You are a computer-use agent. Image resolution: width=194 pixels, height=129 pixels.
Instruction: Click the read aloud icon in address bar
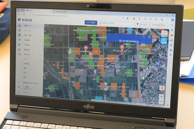coord(123,18)
